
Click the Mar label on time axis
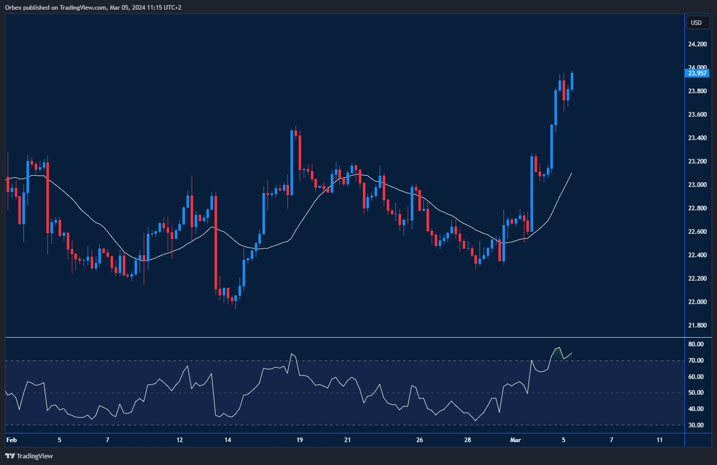pyautogui.click(x=516, y=440)
